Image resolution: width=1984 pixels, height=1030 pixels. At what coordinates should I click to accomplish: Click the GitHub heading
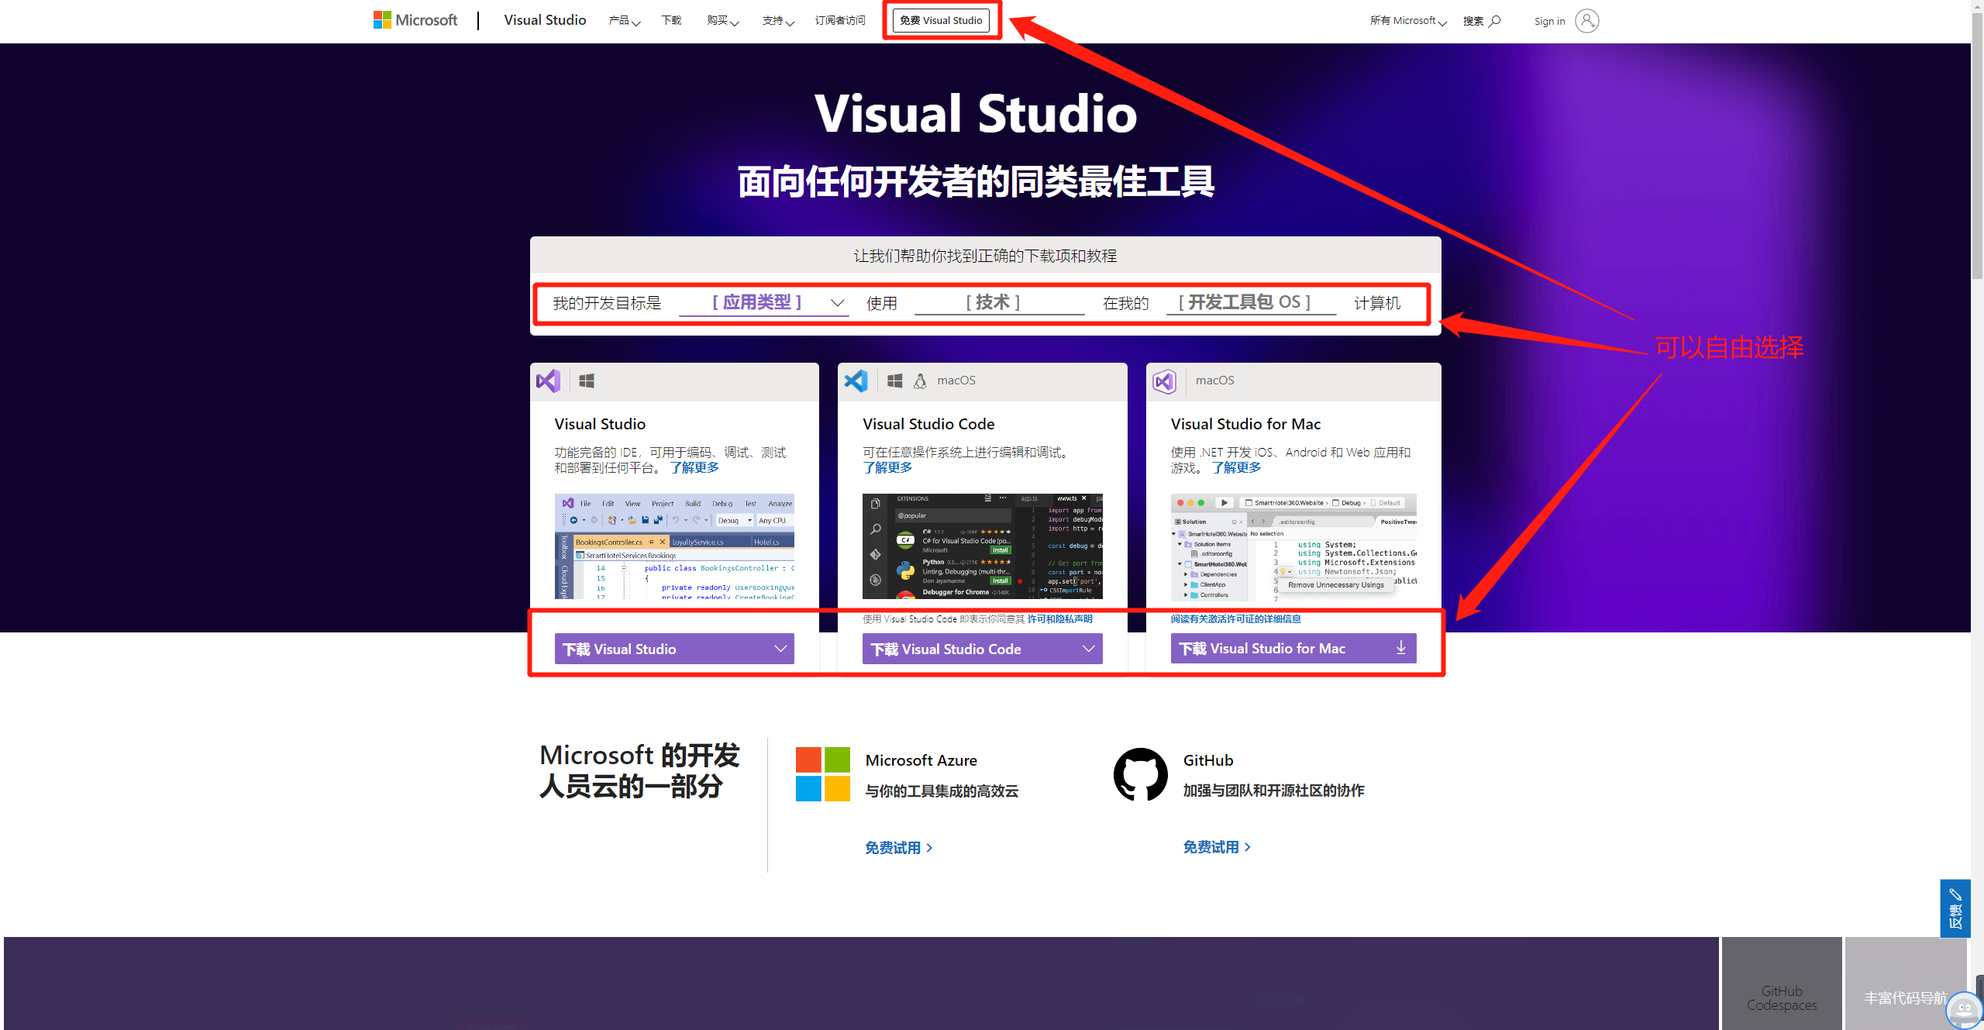(x=1207, y=760)
